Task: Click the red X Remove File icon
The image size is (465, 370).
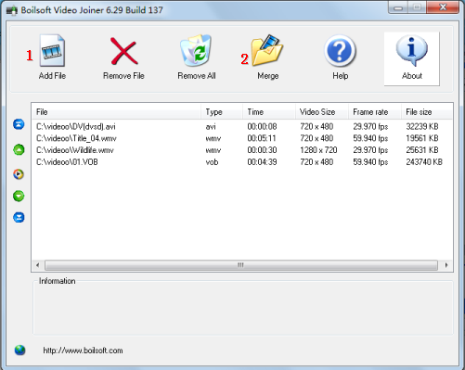Action: tap(123, 51)
